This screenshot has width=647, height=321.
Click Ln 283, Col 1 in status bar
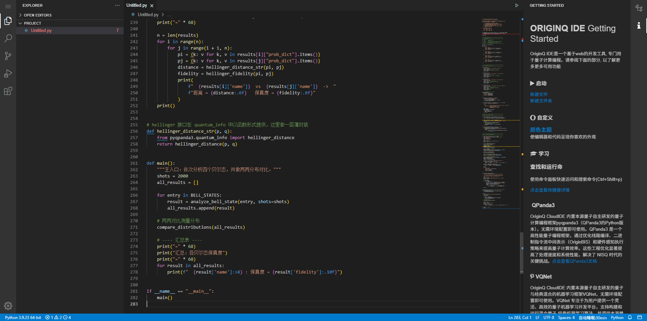[520, 318]
